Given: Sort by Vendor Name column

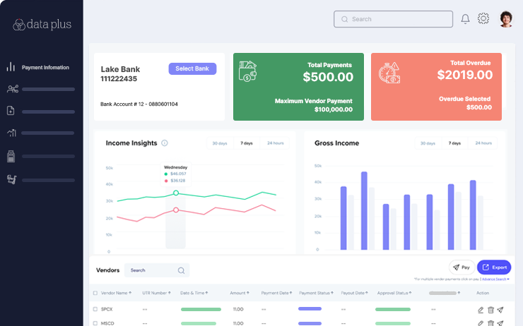Looking at the screenshot, I should coord(116,293).
